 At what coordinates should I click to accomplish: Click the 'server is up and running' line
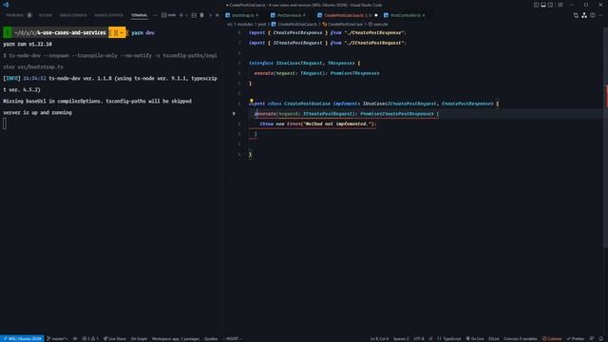coord(38,112)
